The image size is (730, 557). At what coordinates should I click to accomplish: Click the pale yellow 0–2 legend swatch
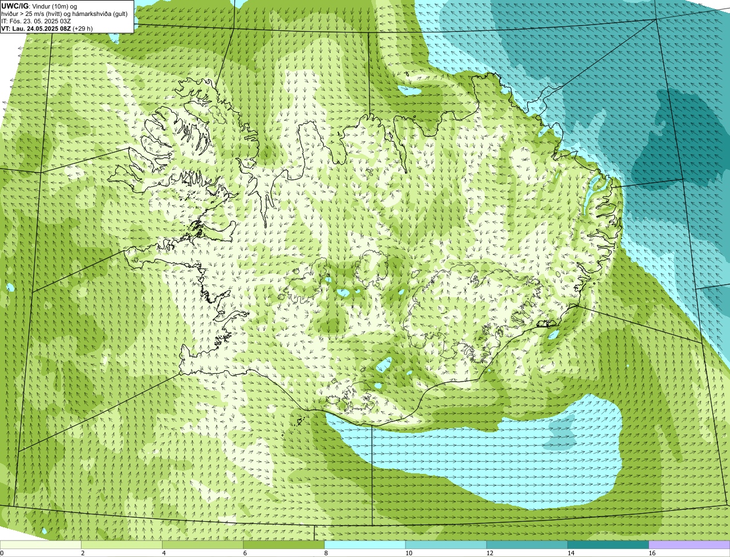[x=40, y=544]
